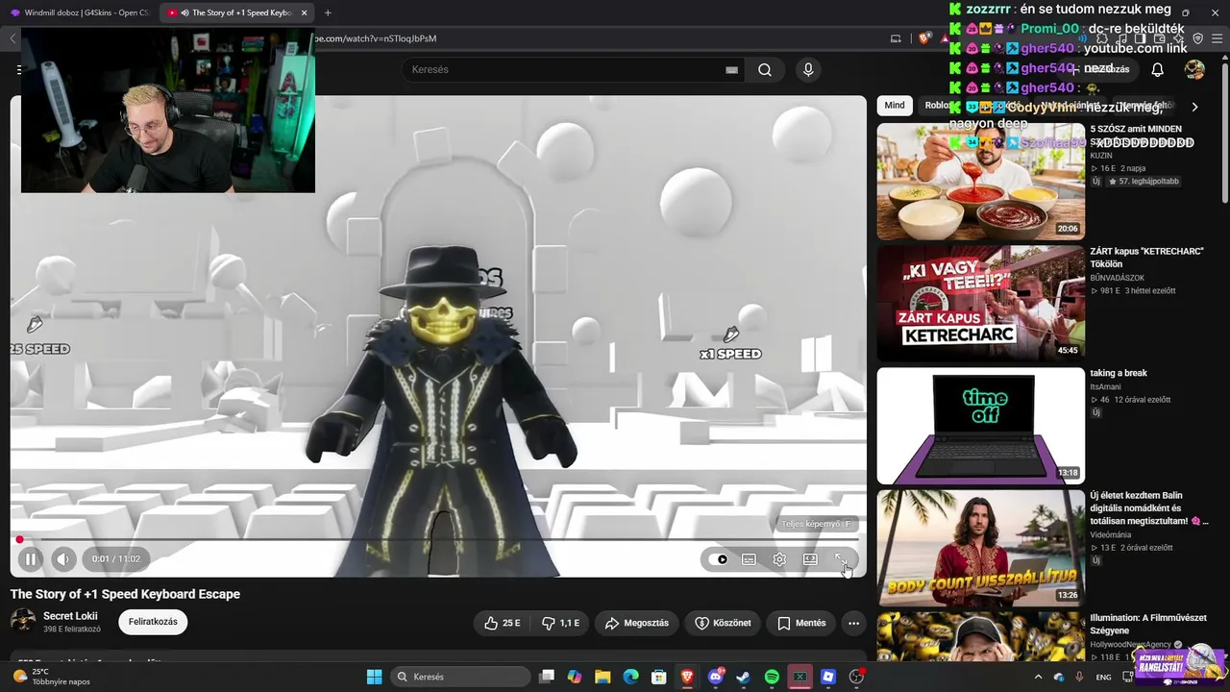Open the three-dot more actions menu
This screenshot has width=1230, height=692.
tap(853, 623)
